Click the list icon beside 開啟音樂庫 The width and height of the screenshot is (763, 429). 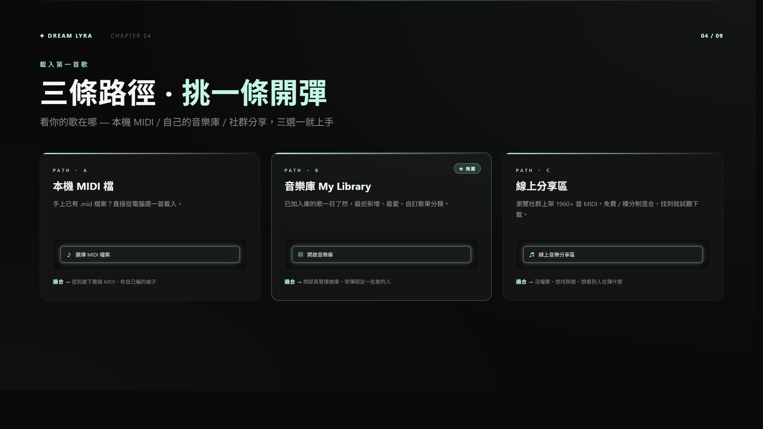tap(300, 255)
